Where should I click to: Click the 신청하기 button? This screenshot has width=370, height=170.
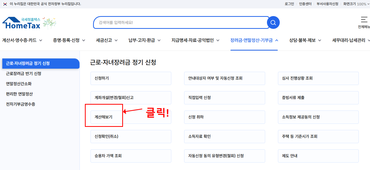(x=131, y=78)
